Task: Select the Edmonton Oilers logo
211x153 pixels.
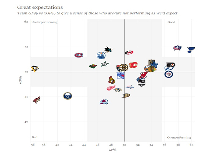Action: pyautogui.click(x=101, y=55)
